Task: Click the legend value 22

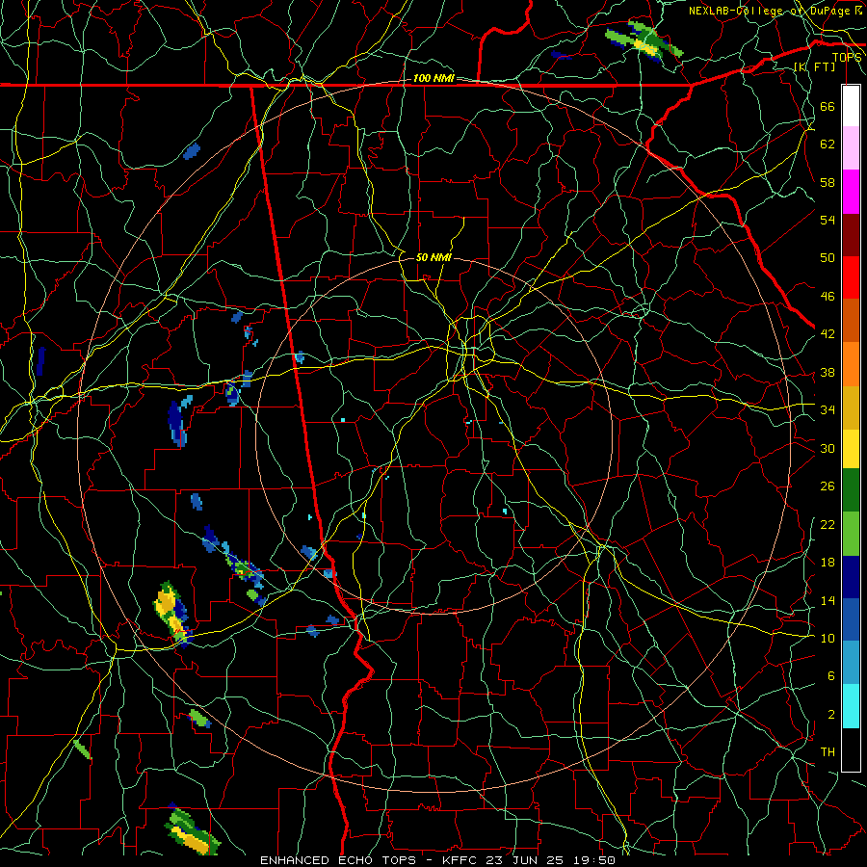Action: [x=828, y=524]
